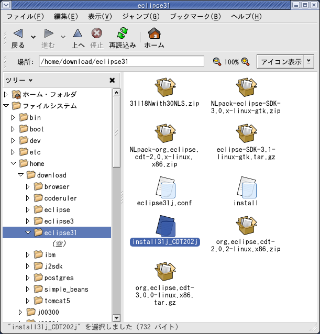Viewport: 320px width, 334px height.
Task: Open ジャンプ(G) menu
Action: point(141,17)
